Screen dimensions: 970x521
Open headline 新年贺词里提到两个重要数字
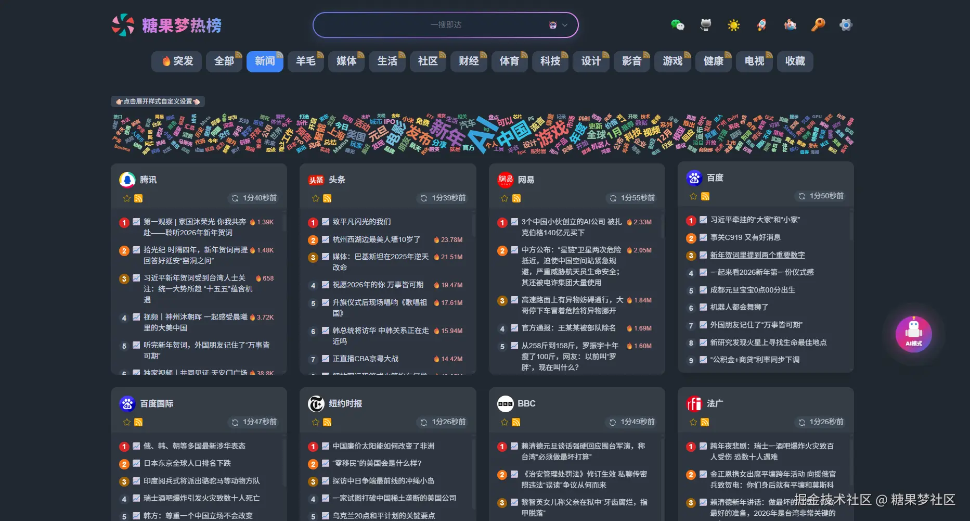point(757,255)
